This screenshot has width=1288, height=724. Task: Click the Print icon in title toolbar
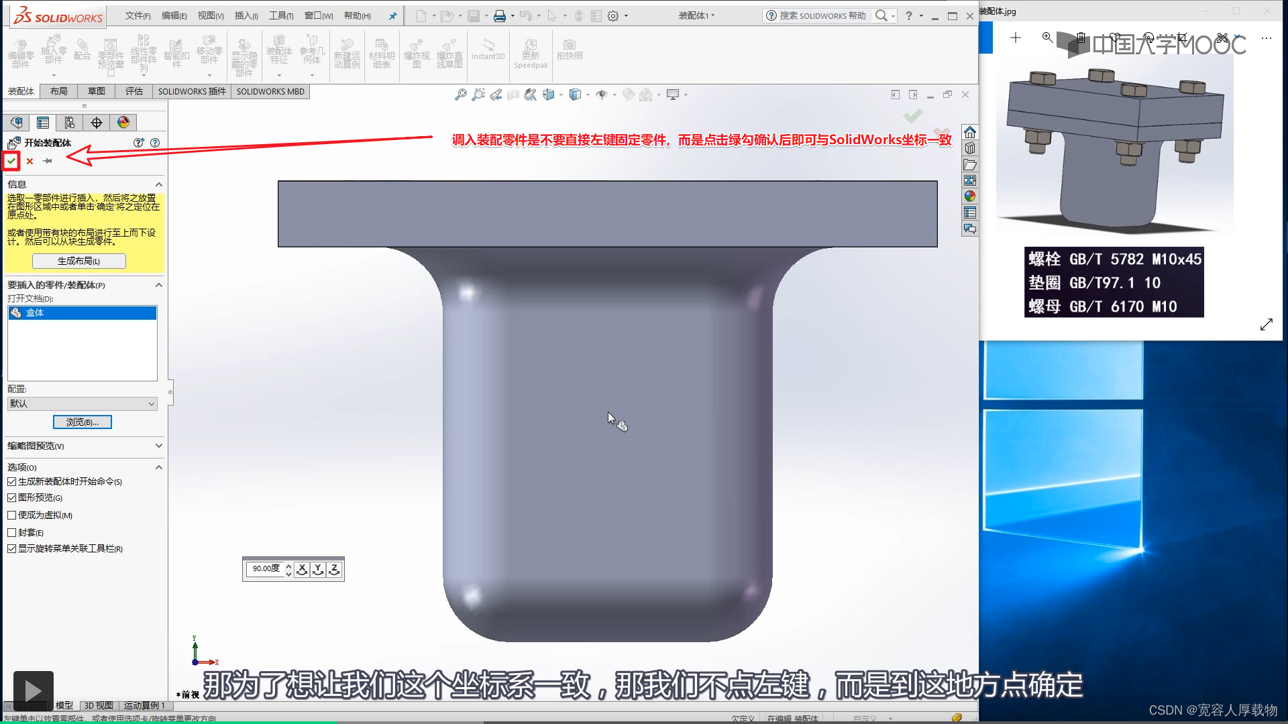coord(500,16)
